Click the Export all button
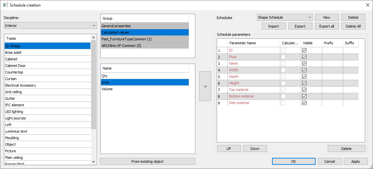Screen dimensions: 373x169 (326, 26)
